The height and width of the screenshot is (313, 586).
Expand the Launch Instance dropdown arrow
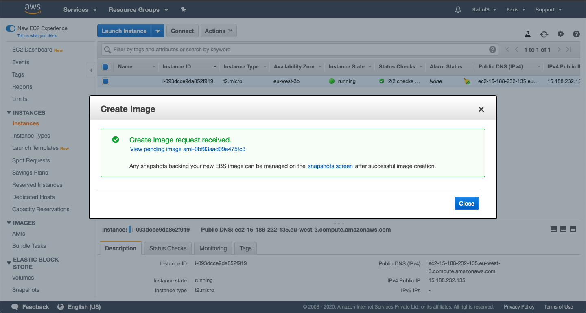click(158, 31)
